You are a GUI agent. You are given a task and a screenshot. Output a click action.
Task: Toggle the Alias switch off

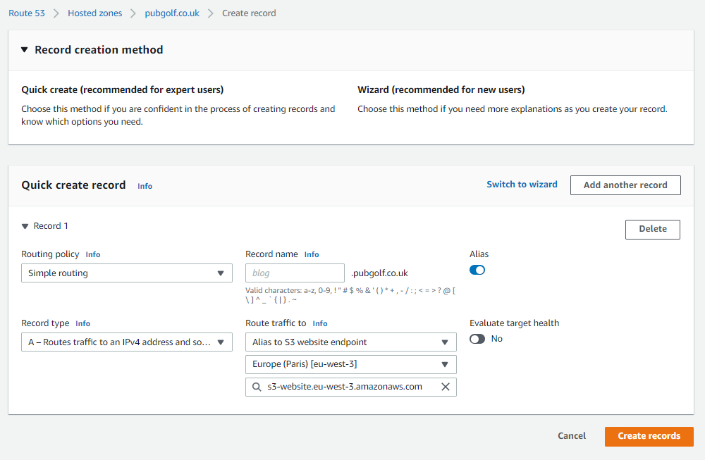point(477,270)
